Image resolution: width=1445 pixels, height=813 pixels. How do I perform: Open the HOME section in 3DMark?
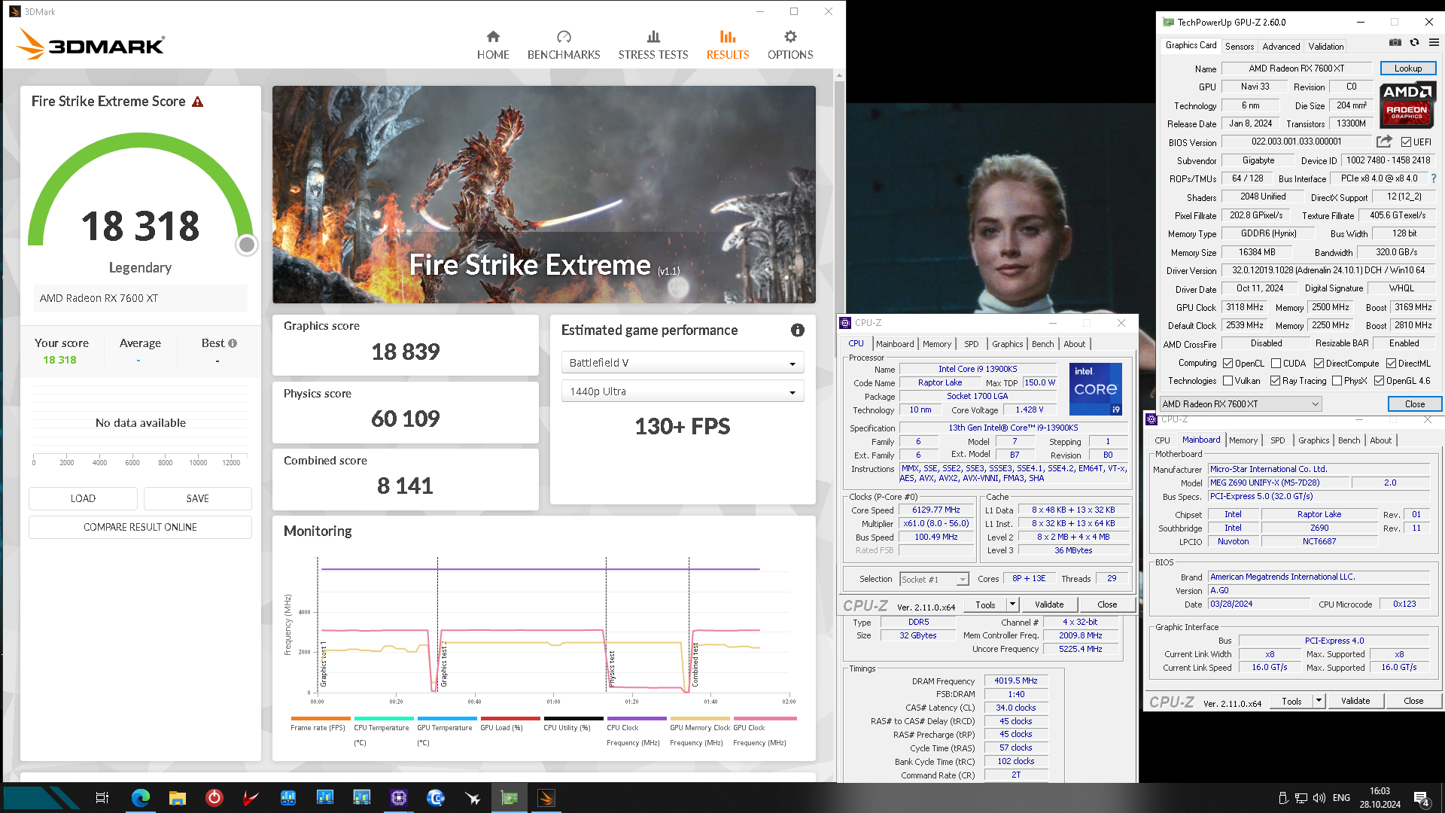click(x=493, y=45)
